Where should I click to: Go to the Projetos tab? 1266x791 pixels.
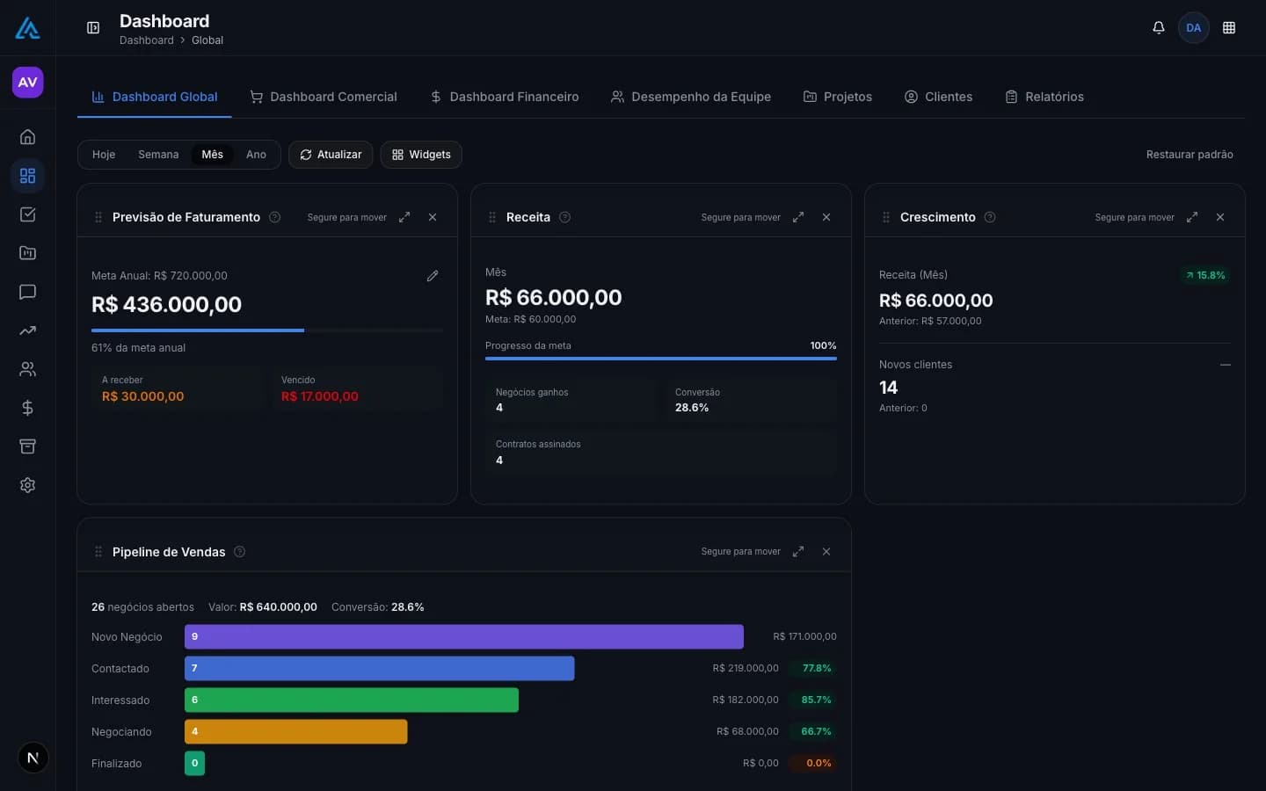tap(838, 97)
